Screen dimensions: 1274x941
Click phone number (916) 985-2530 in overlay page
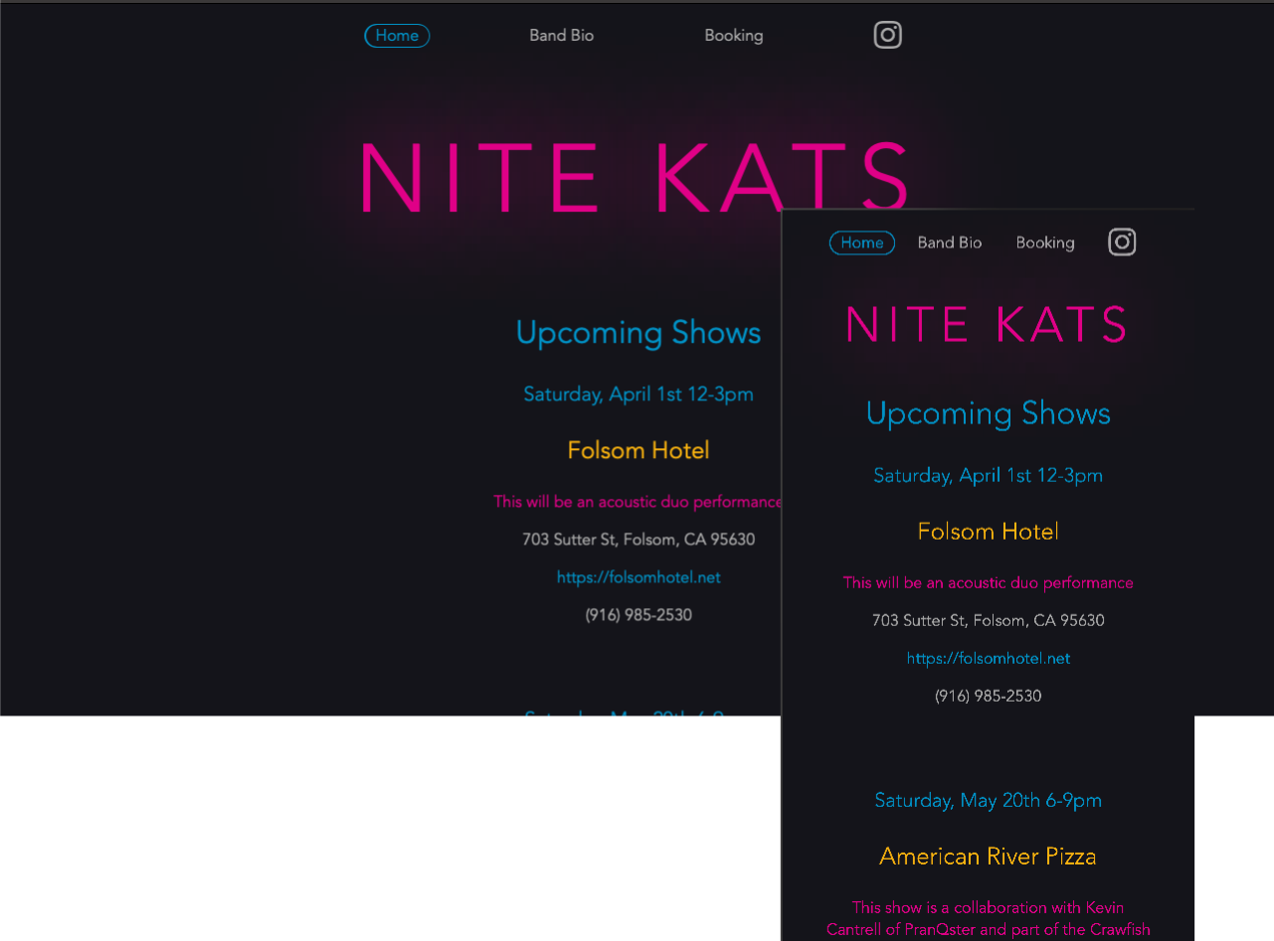(988, 697)
